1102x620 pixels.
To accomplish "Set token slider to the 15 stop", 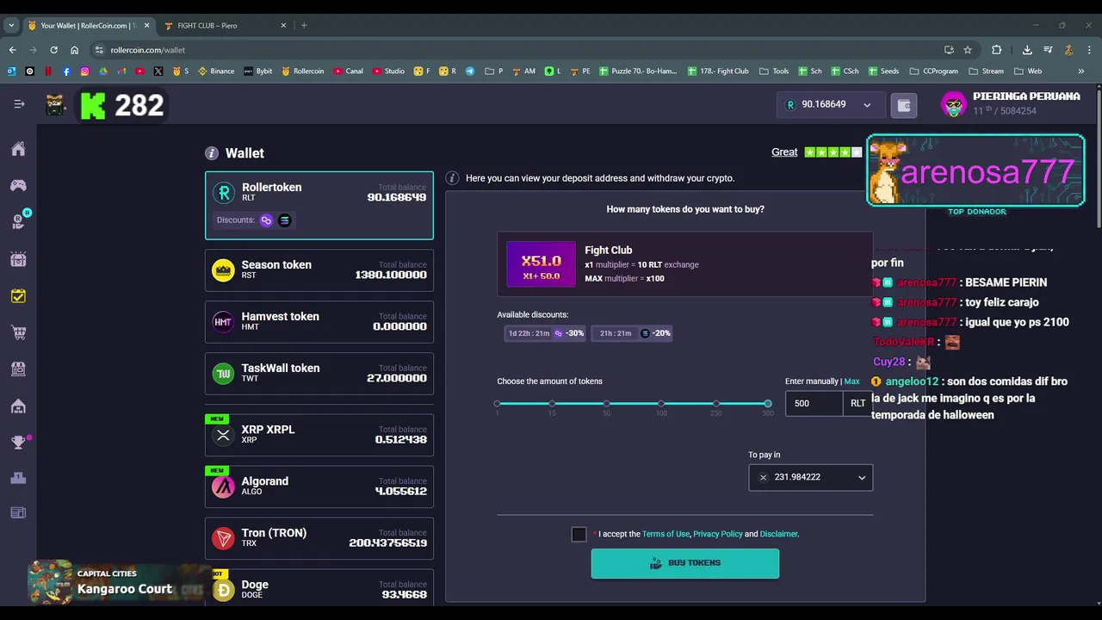I will pos(552,403).
